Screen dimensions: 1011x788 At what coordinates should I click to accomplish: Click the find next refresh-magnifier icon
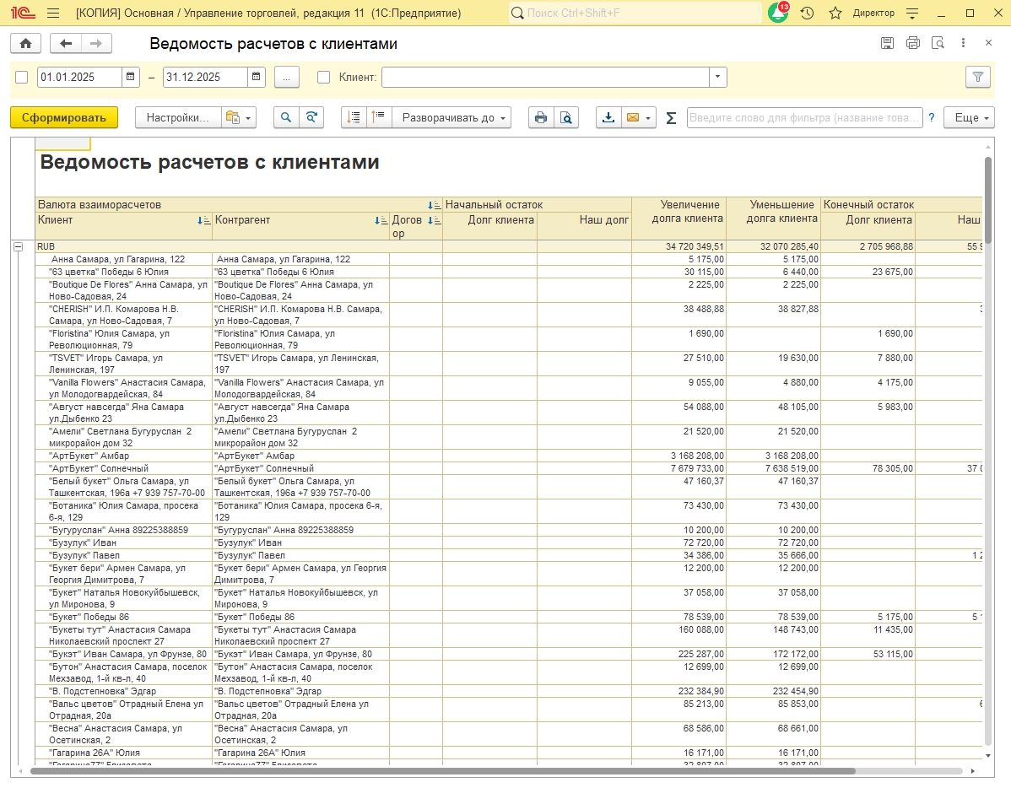[x=311, y=117]
